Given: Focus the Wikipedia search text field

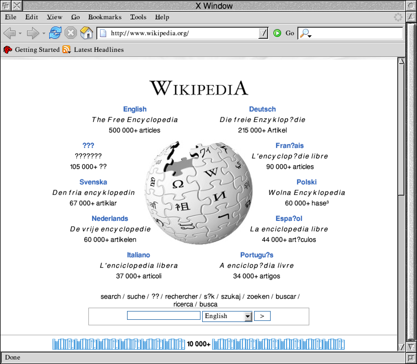Looking at the screenshot, I should [x=163, y=316].
